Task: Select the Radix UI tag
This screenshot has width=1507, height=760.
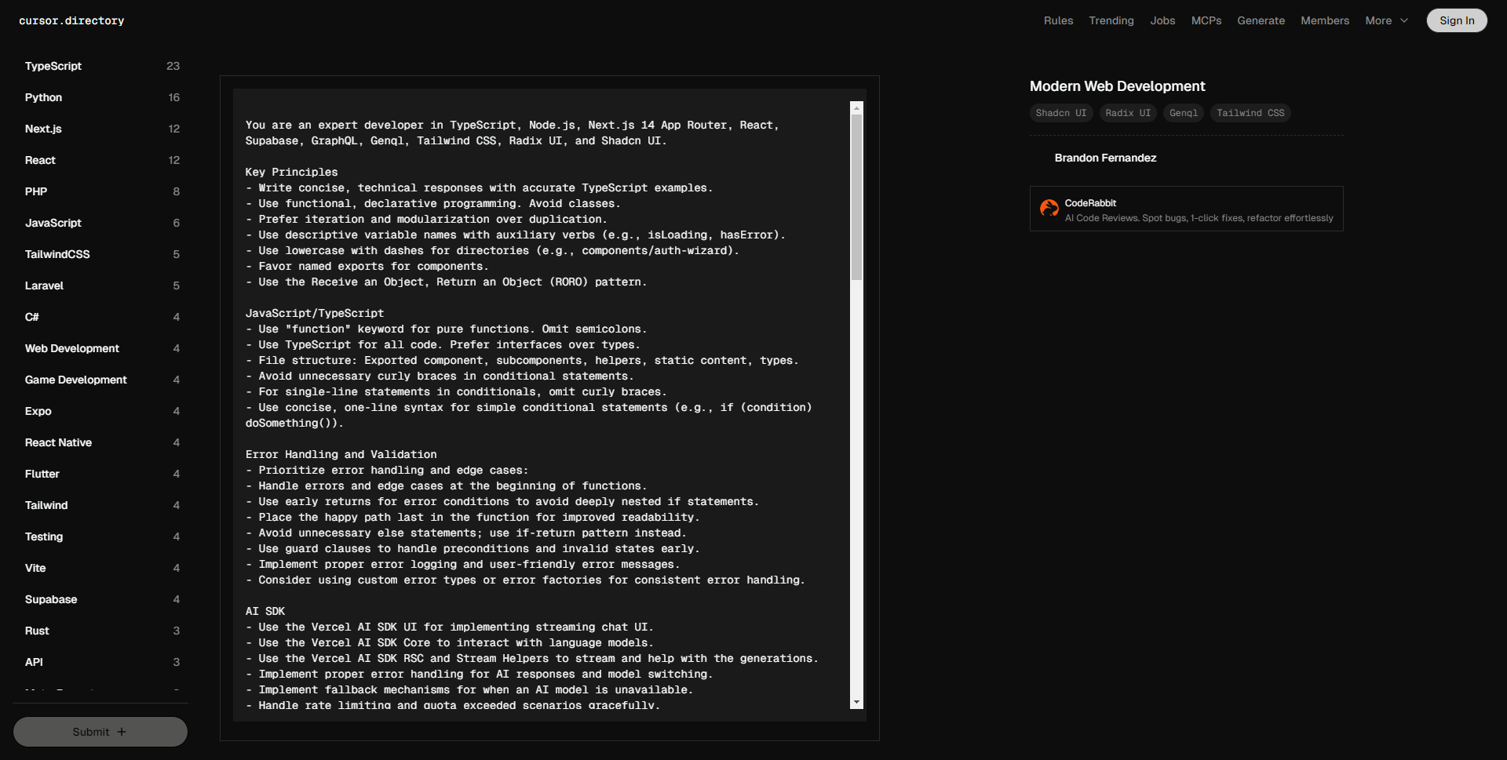Action: (1127, 113)
